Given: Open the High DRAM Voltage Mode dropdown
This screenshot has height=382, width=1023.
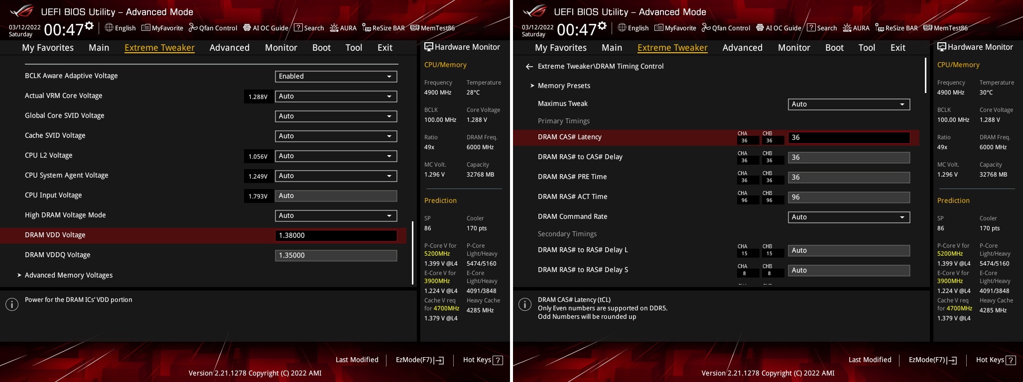Looking at the screenshot, I should click(336, 215).
